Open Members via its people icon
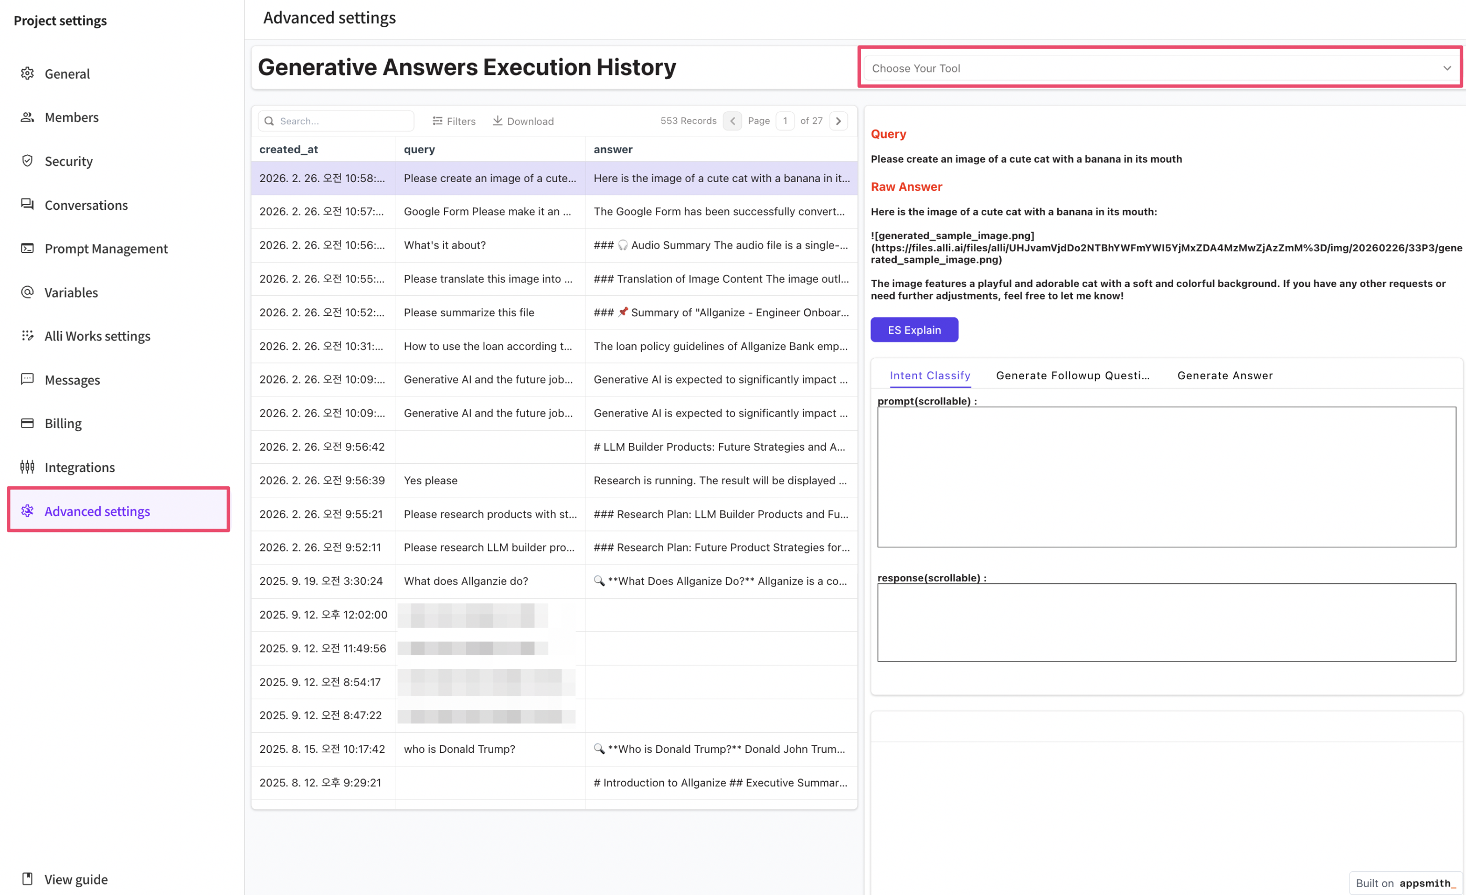1466x895 pixels. pos(27,117)
